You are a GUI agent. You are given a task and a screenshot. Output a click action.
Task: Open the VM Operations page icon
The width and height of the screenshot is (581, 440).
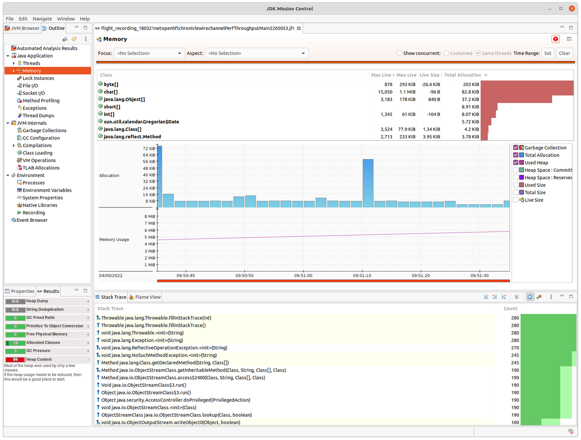(19, 161)
